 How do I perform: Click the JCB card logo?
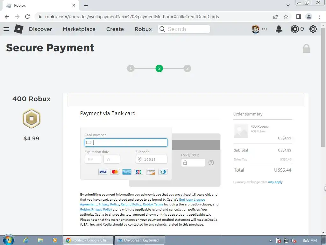point(139,172)
